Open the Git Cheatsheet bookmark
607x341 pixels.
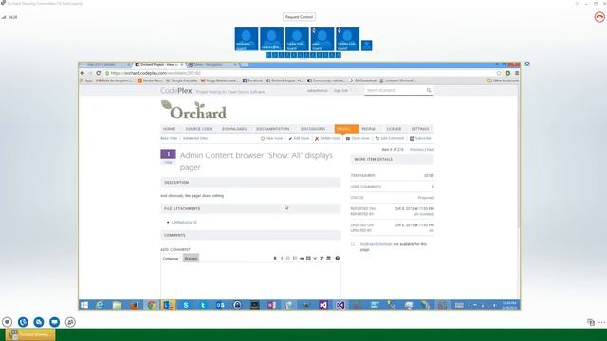363,81
